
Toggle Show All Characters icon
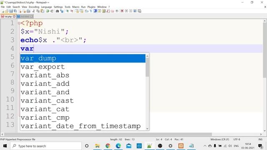91,11
